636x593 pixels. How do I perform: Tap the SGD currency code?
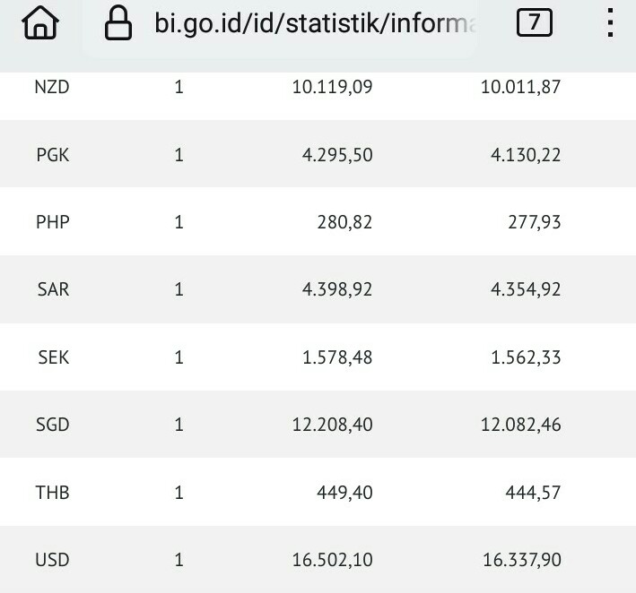coord(52,425)
